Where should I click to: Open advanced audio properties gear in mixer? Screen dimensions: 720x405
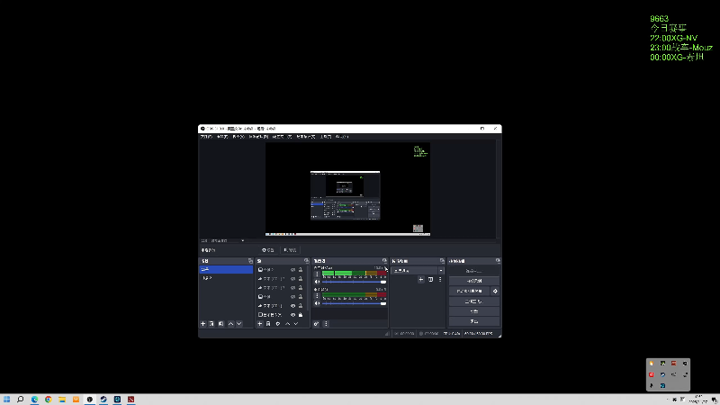317,324
